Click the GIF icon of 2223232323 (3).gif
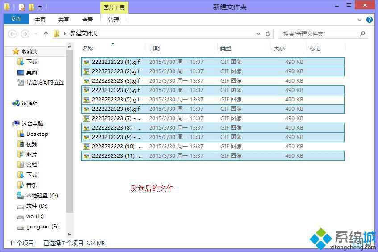Viewport: 378px width, 252px height. [x=87, y=81]
